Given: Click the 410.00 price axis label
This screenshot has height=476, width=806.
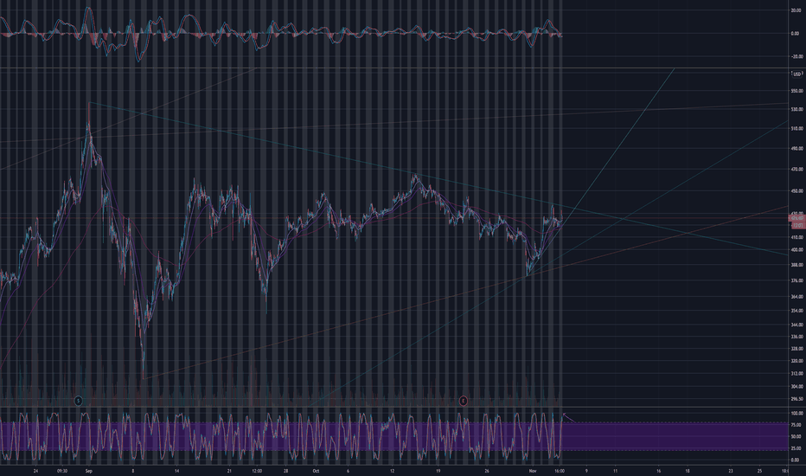Looking at the screenshot, I should pyautogui.click(x=796, y=237).
